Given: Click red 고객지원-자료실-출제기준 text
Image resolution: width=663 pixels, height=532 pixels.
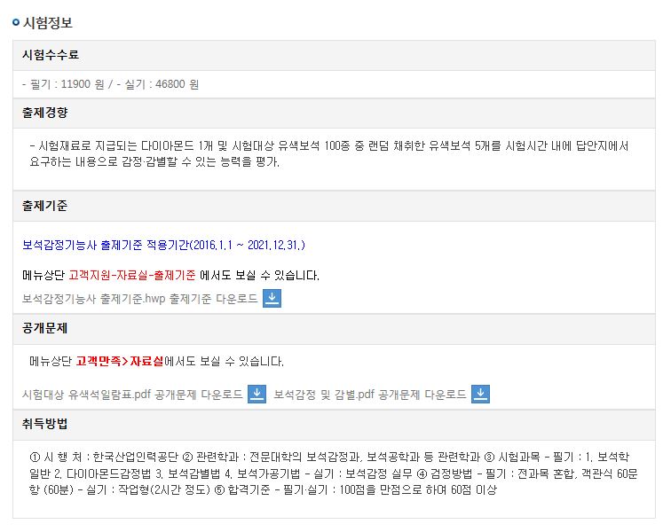Looking at the screenshot, I should click(x=132, y=276).
